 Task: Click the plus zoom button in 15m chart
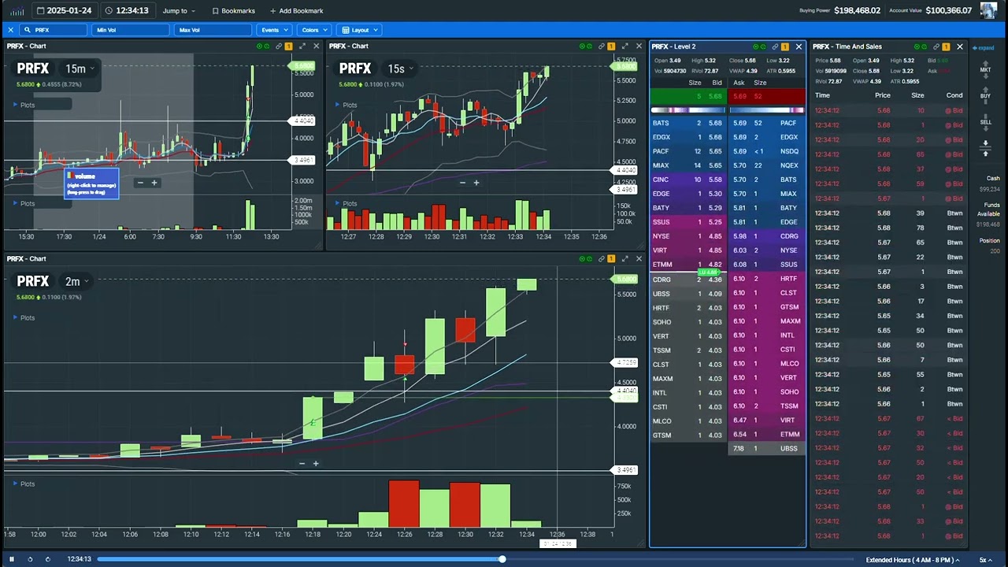click(x=154, y=183)
